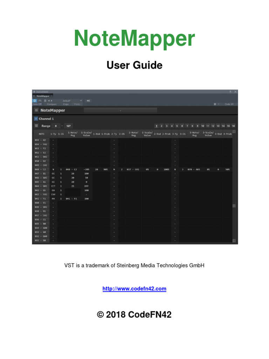Select channel tab 3

point(167,126)
